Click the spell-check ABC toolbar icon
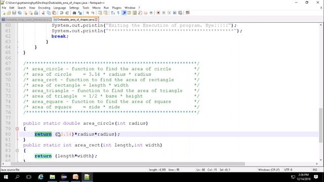 [188, 13]
